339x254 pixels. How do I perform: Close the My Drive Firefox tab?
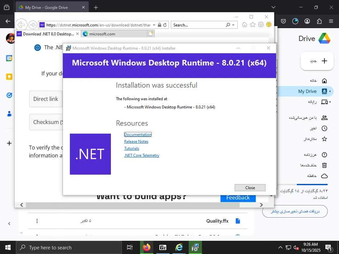coord(83,7)
